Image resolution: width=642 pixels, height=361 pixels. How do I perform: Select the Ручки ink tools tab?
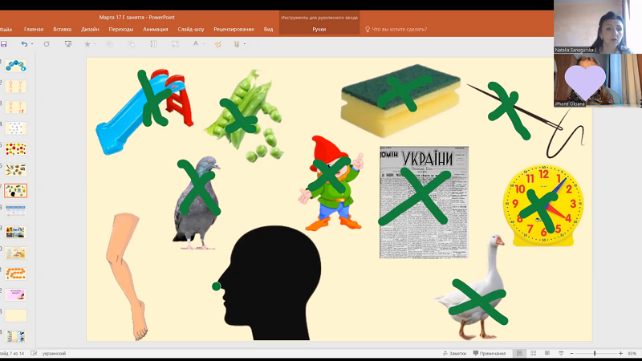click(319, 30)
